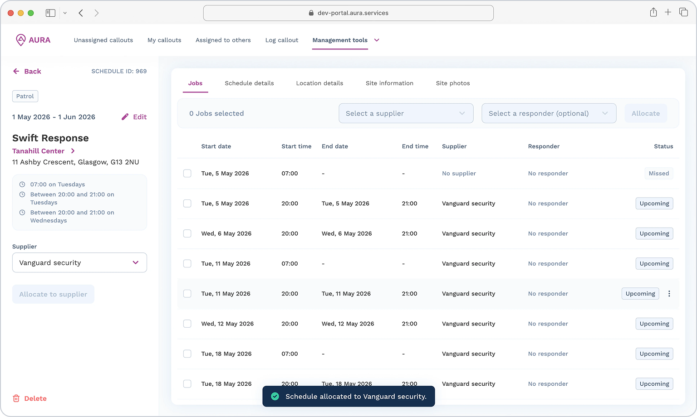Expand the Vanguard security supplier dropdown

click(x=79, y=262)
